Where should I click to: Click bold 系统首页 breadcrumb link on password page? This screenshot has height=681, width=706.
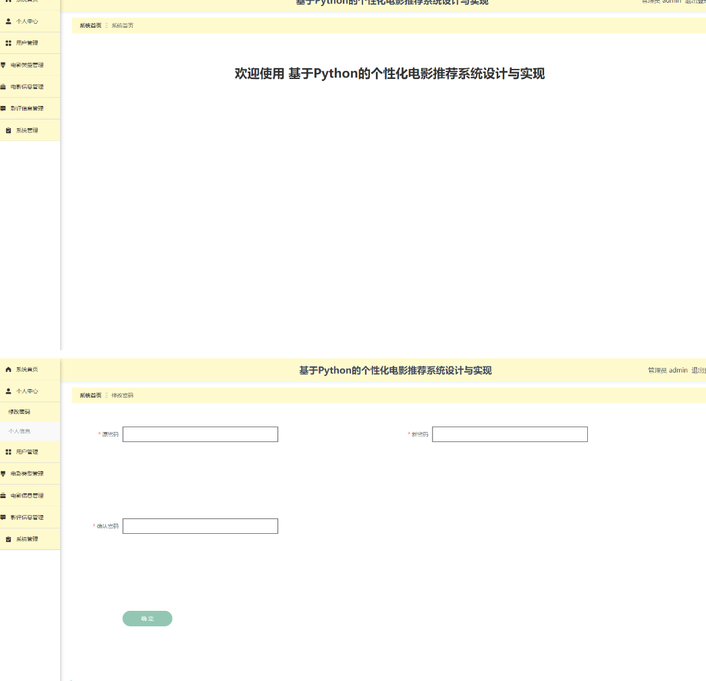pos(90,396)
